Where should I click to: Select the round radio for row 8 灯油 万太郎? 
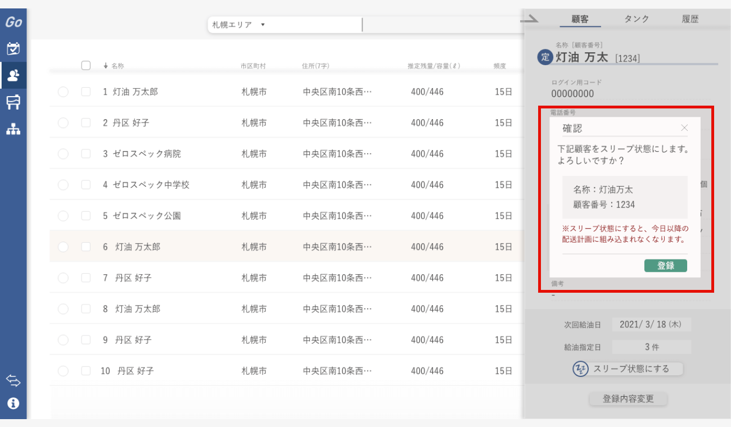point(63,308)
